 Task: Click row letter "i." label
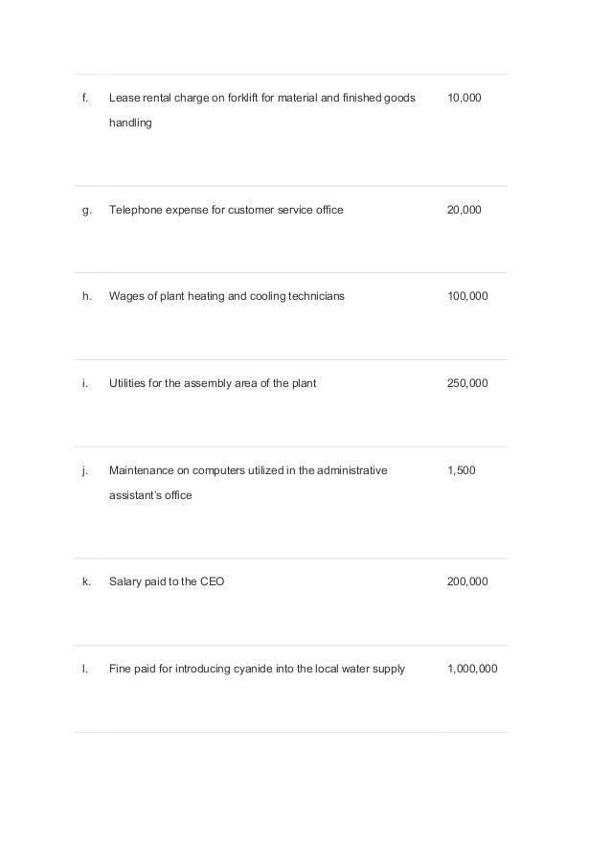pos(85,383)
